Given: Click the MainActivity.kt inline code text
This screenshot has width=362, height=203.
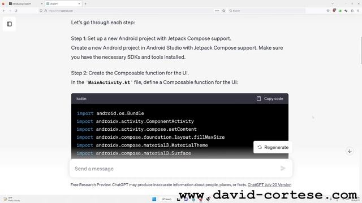Looking at the screenshot, I should pyautogui.click(x=109, y=82).
